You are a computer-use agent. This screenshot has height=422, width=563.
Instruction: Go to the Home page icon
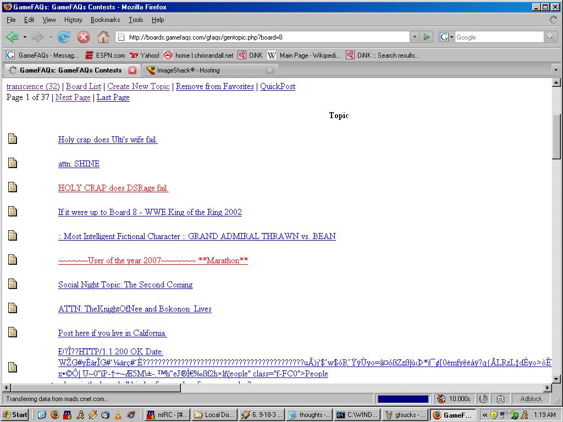[x=103, y=37]
